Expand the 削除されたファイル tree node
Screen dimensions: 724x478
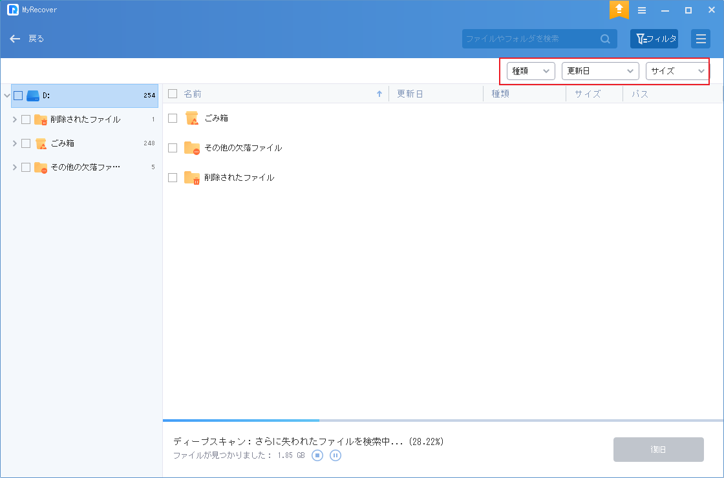click(x=14, y=119)
